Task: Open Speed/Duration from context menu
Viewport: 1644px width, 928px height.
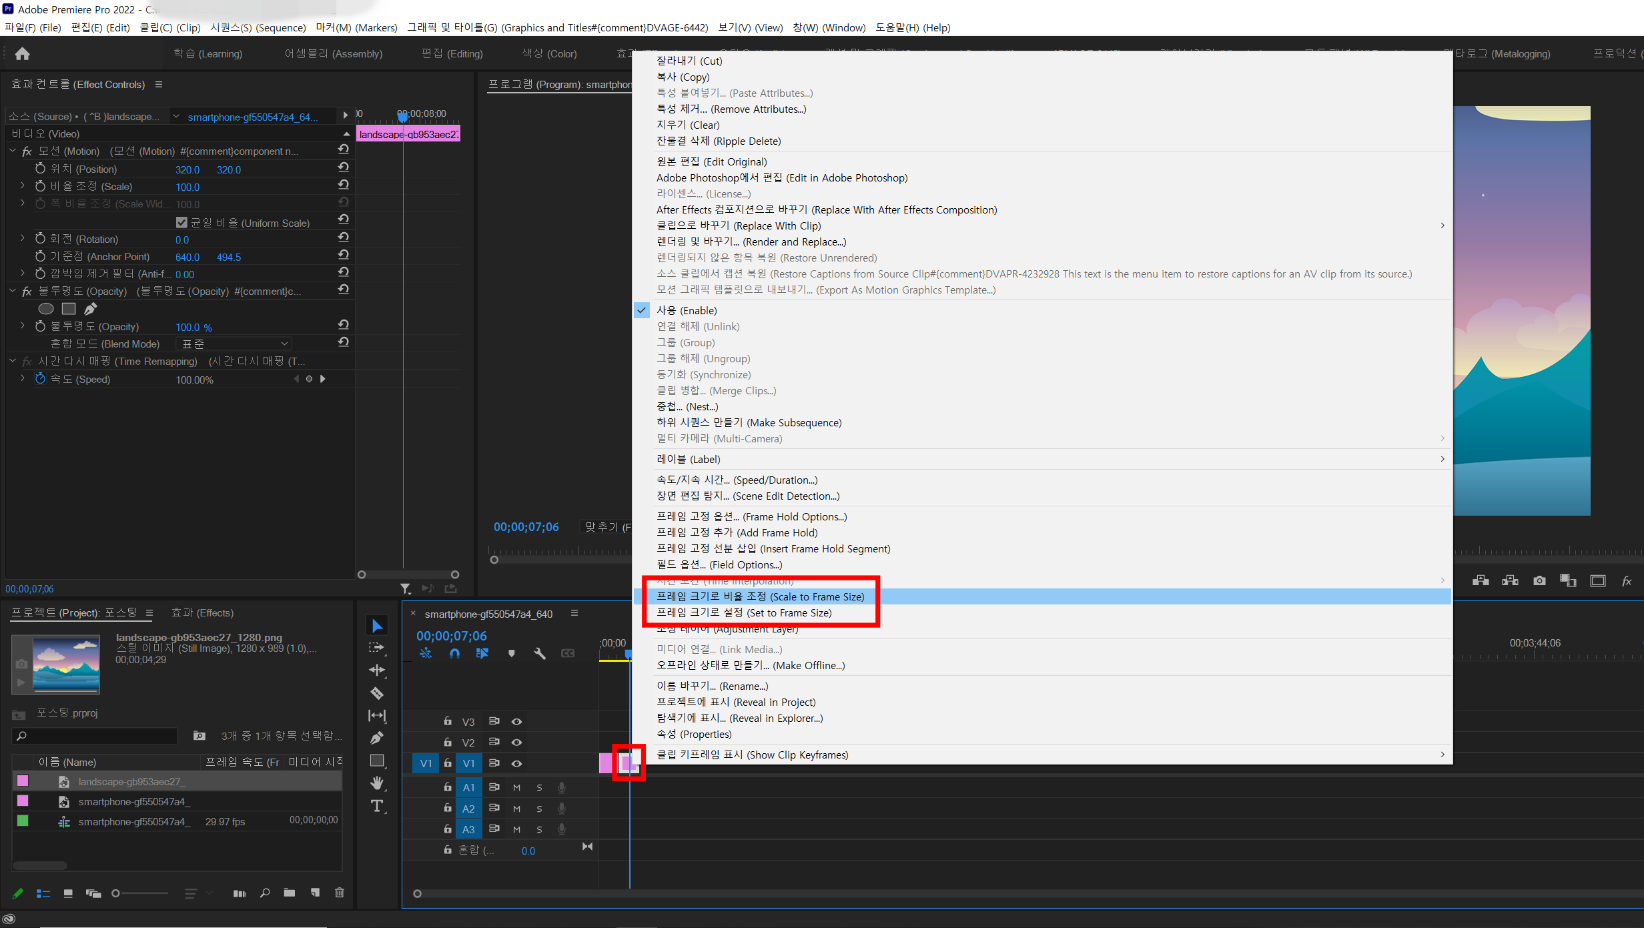Action: [x=1042, y=480]
